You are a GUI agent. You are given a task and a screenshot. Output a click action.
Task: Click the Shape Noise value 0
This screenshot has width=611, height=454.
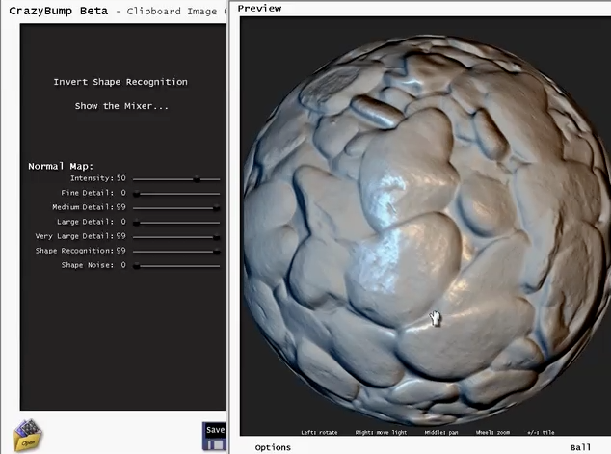(x=123, y=265)
